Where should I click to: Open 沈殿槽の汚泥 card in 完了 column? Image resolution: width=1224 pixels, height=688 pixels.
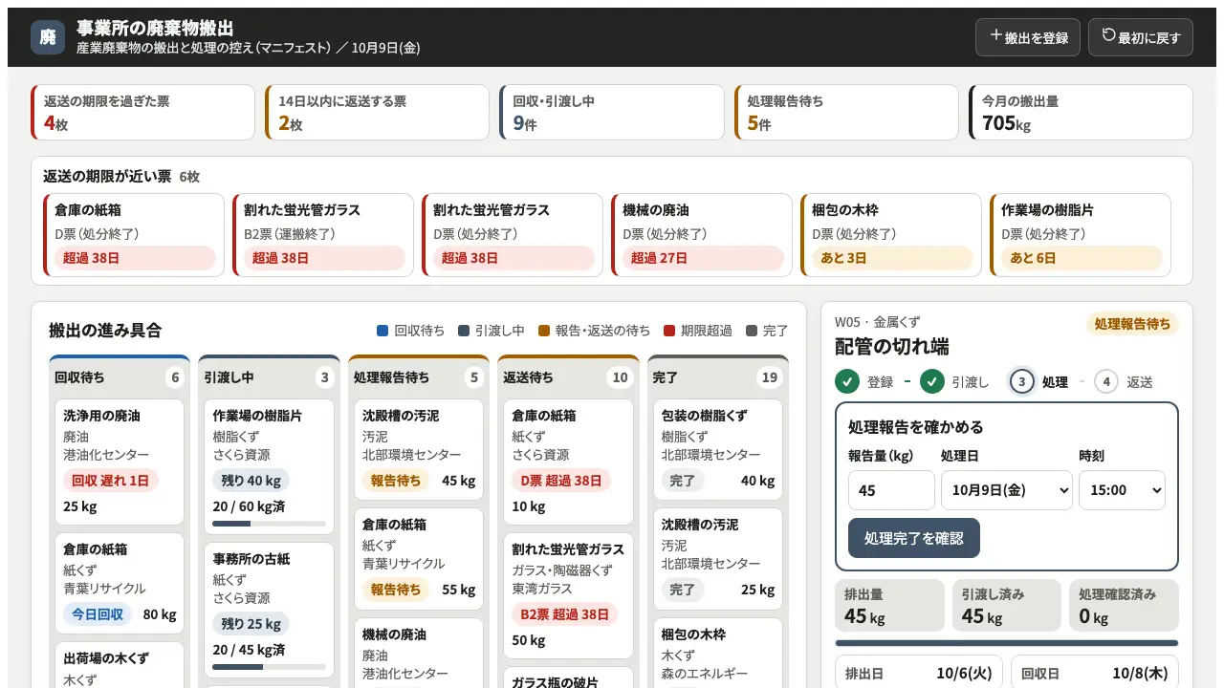717,559
